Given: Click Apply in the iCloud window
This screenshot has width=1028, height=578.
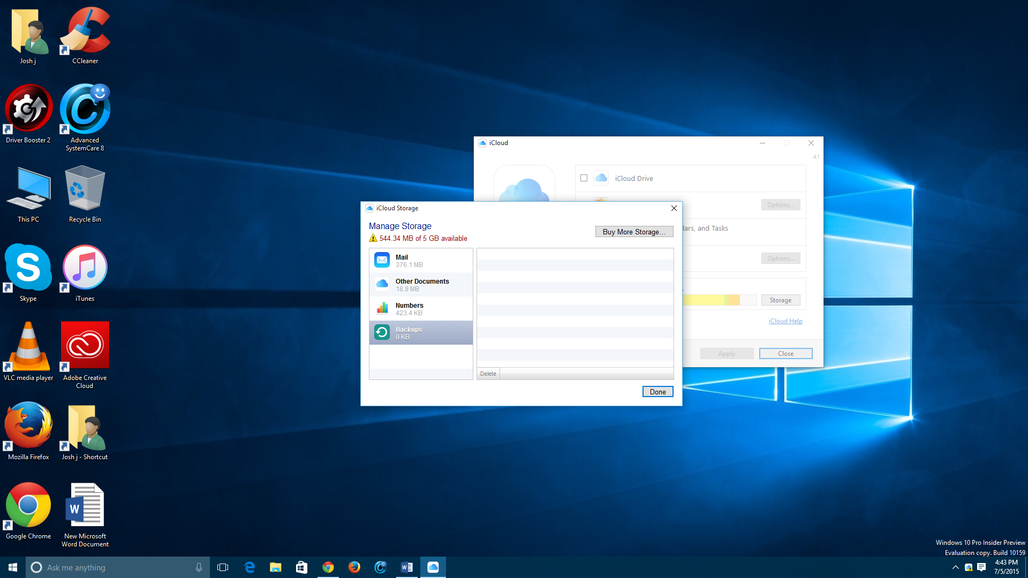Looking at the screenshot, I should coord(727,354).
